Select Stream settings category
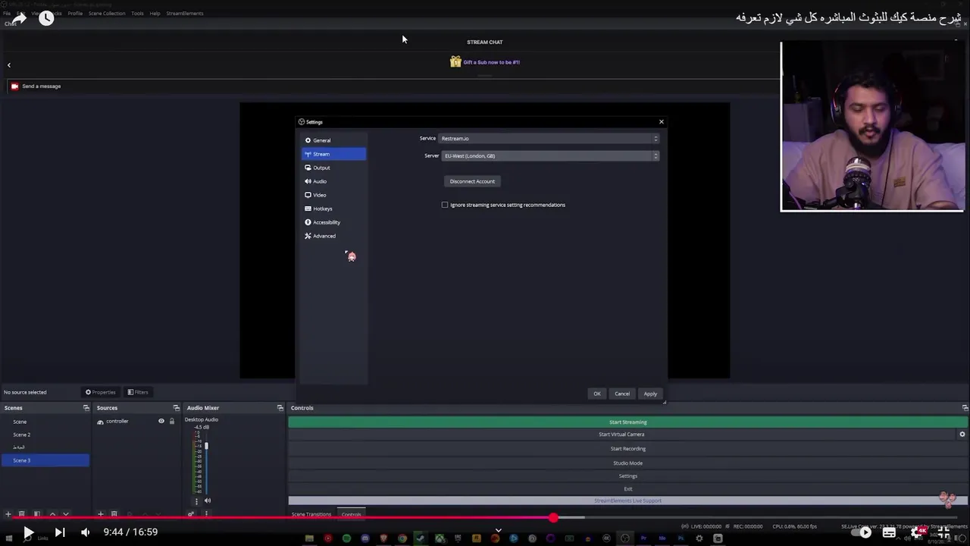The height and width of the screenshot is (546, 970). pos(333,154)
